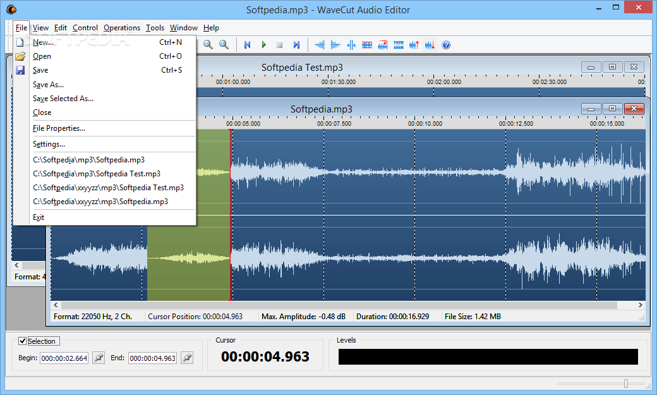The width and height of the screenshot is (657, 395).
Task: Choose New... from the File menu
Action: coord(105,42)
